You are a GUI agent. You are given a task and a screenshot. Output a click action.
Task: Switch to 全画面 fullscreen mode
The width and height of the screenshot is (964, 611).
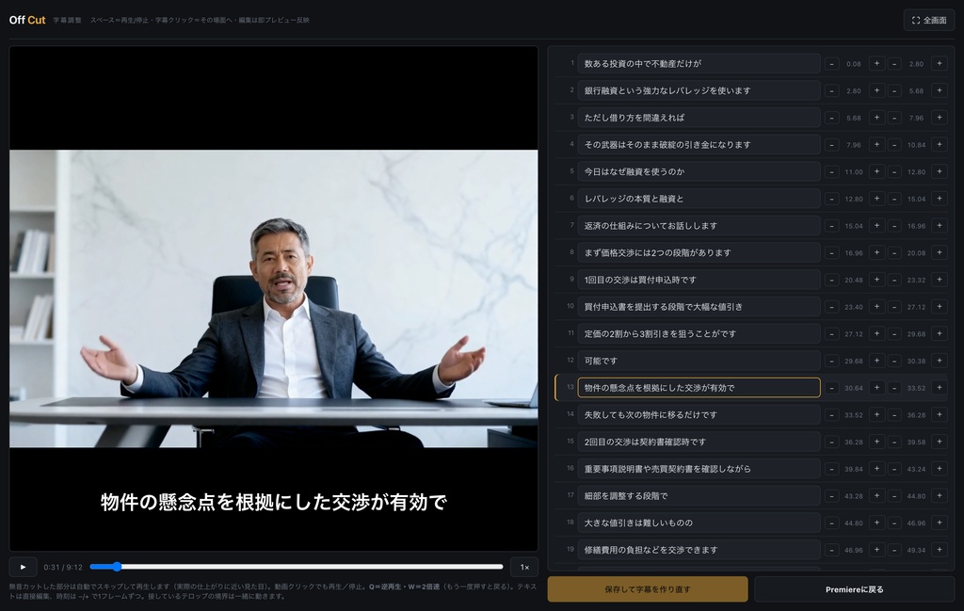click(929, 21)
